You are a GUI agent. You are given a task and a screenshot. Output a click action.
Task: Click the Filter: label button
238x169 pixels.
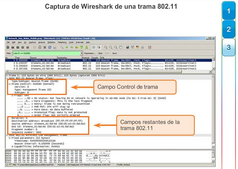[x=9, y=53]
